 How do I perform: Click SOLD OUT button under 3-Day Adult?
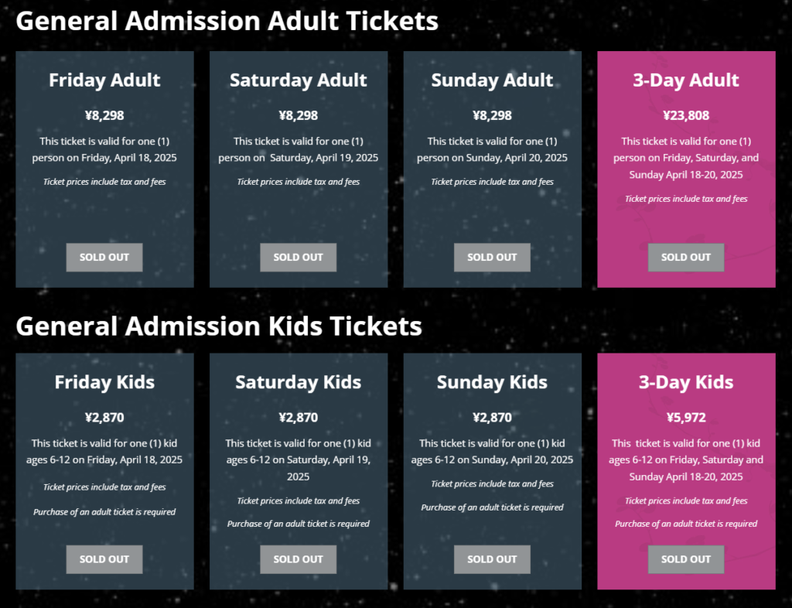pyautogui.click(x=686, y=258)
